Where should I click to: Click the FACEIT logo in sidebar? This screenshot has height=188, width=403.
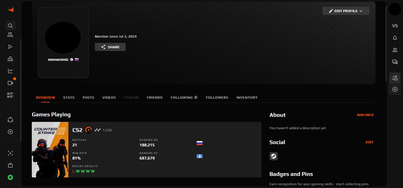point(10,10)
